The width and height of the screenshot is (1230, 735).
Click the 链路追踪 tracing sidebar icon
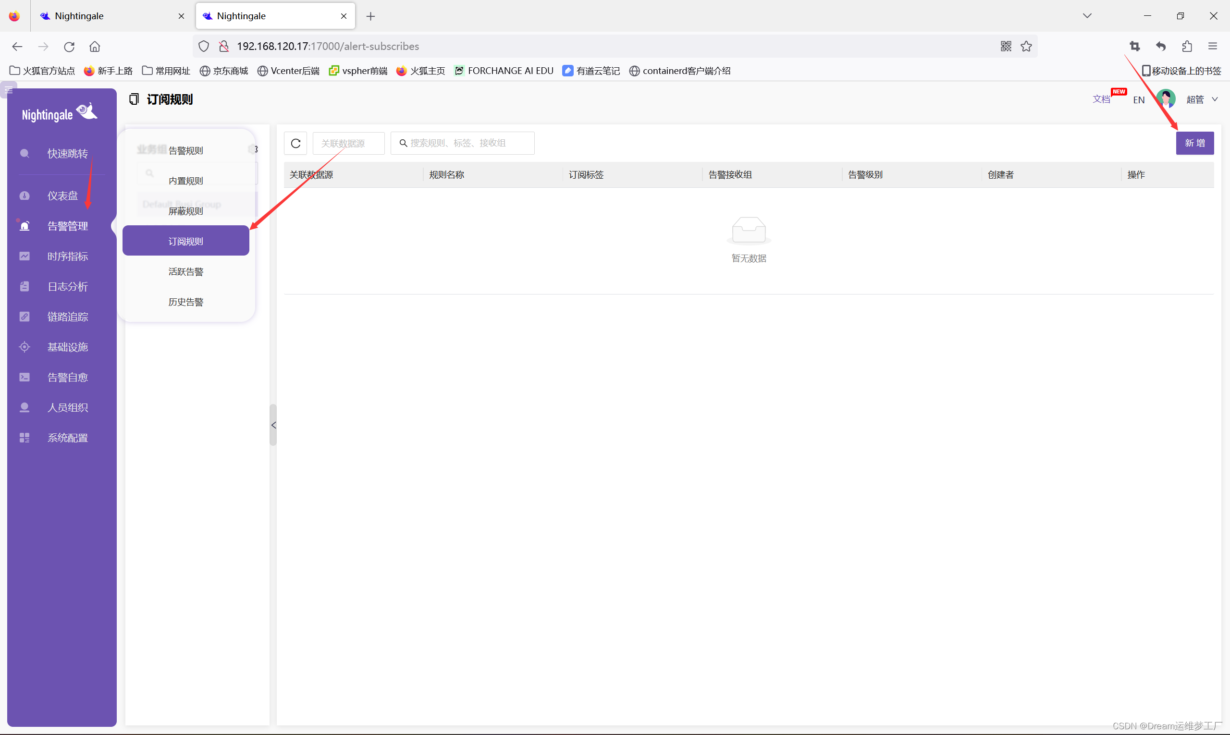coord(25,317)
